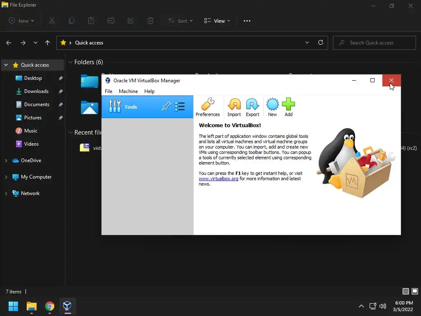Click the Delete trash icon in File Explorer
The height and width of the screenshot is (316, 421).
click(150, 21)
